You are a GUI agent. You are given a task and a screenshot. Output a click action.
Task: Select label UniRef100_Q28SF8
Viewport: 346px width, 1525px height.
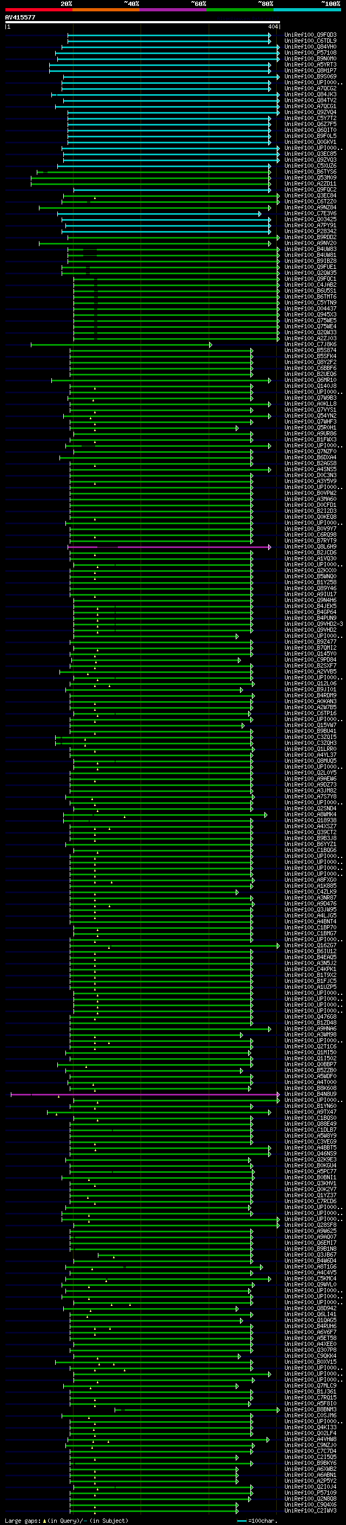[x=310, y=1224]
